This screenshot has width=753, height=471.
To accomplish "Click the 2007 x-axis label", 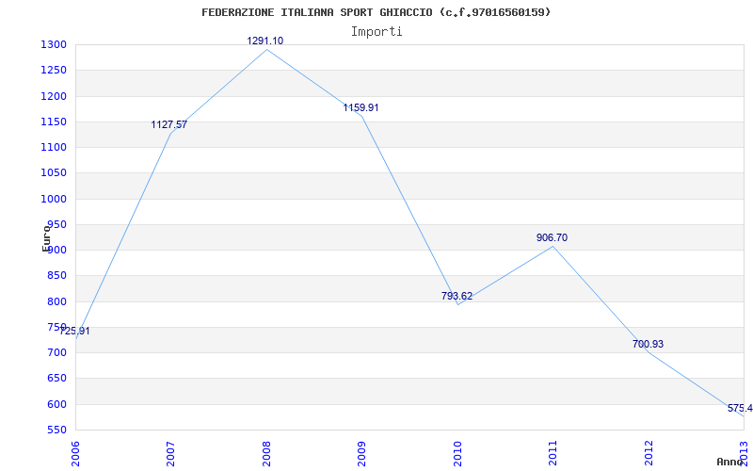I will click(170, 453).
